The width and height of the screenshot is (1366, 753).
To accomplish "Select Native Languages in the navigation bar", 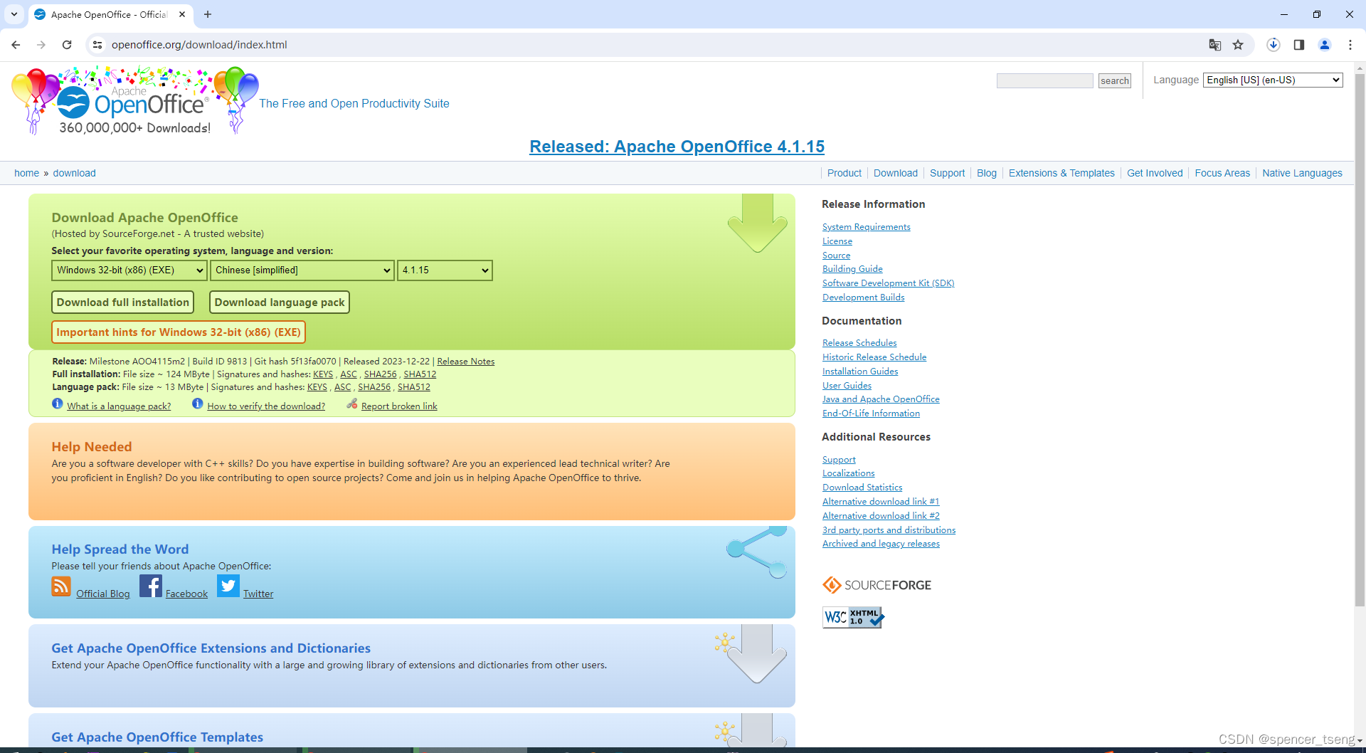I will coord(1302,173).
